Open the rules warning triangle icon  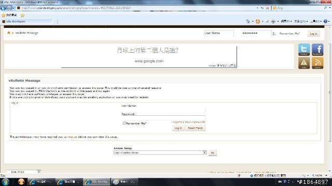[x=304, y=63]
